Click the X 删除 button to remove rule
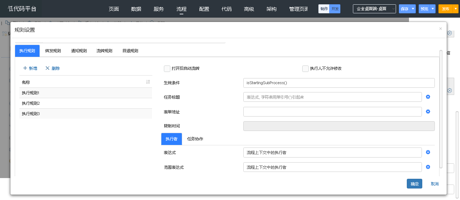The width and height of the screenshot is (460, 200). click(52, 68)
